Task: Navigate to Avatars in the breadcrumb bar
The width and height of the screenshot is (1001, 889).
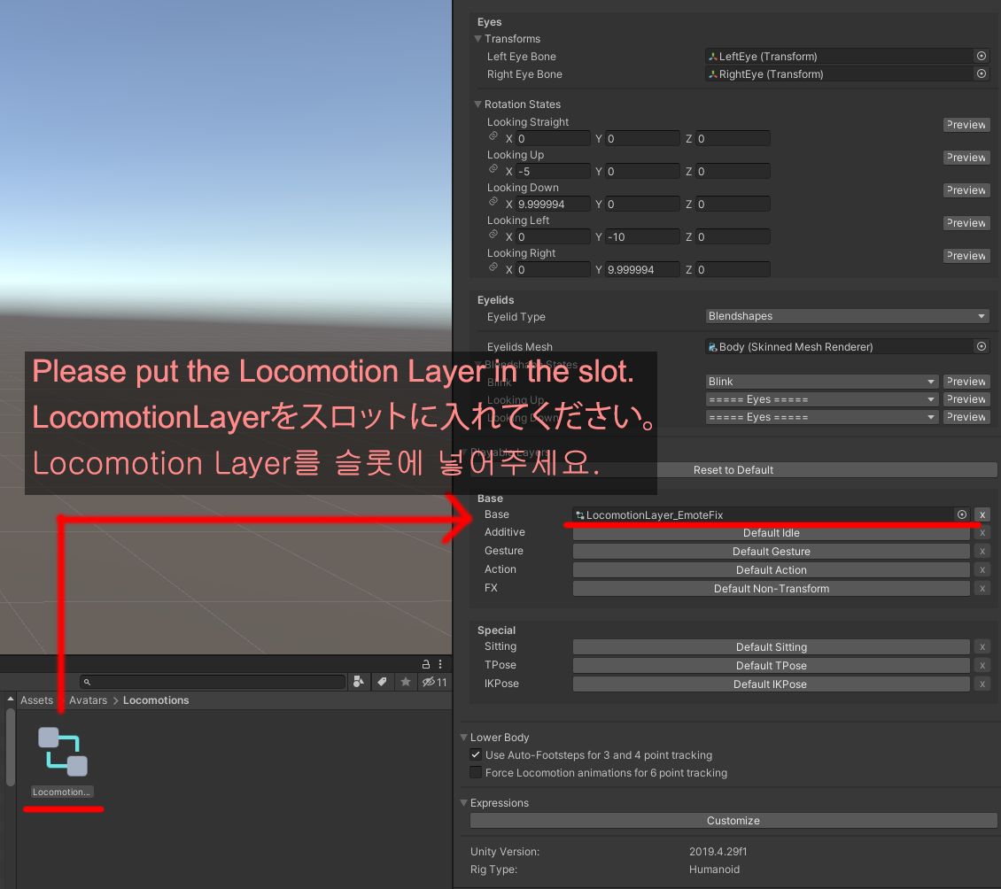Action: click(88, 700)
